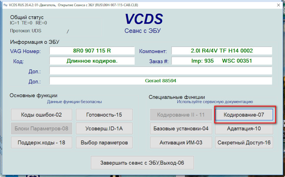
Task: Select the VAG Номер field showing 8R0 907 115 R
Action: click(92, 51)
